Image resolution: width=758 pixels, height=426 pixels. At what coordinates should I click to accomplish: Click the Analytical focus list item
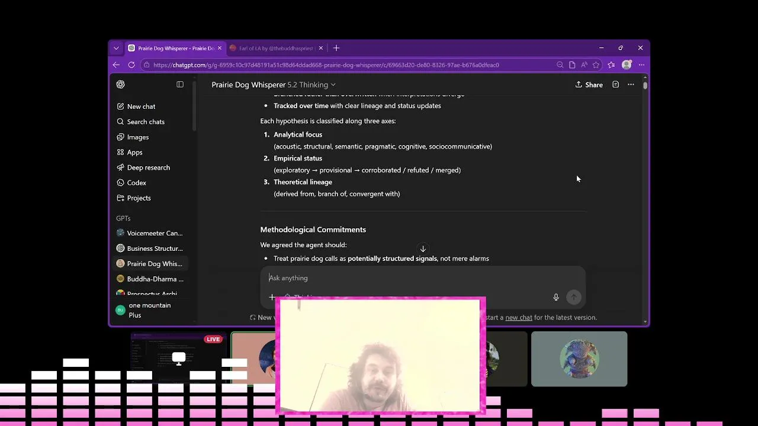[298, 135]
